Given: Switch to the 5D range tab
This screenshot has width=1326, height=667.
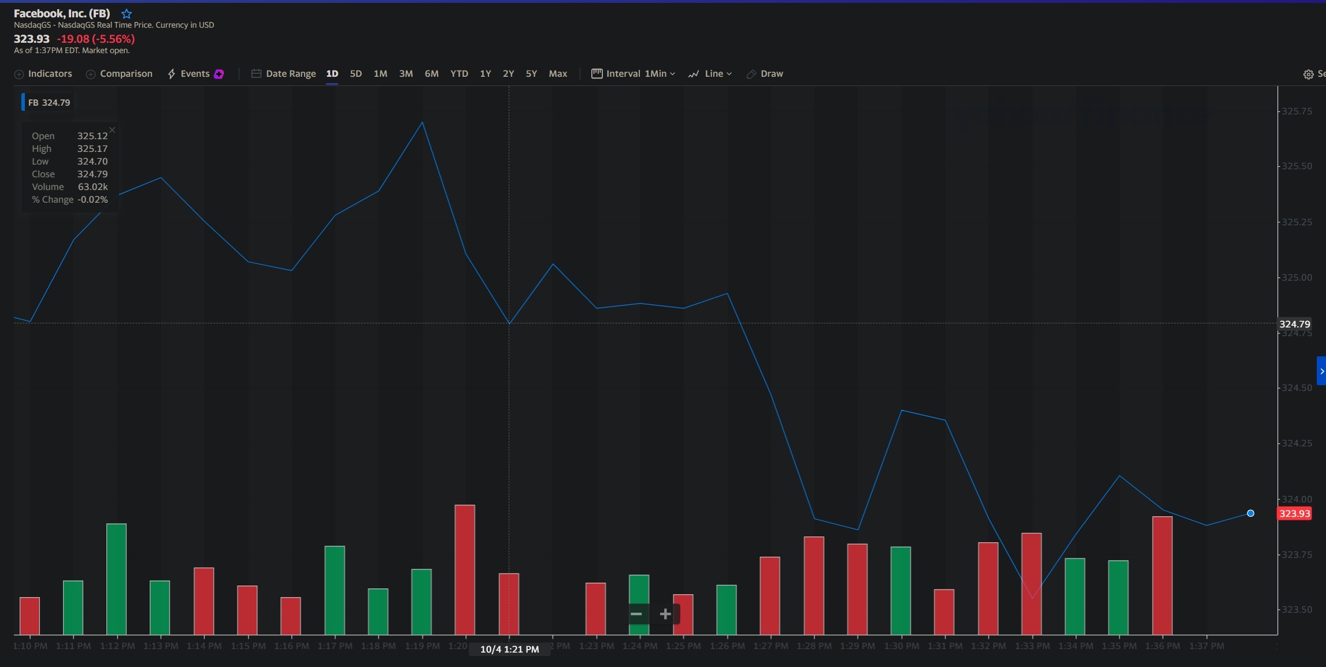Looking at the screenshot, I should click(x=355, y=74).
